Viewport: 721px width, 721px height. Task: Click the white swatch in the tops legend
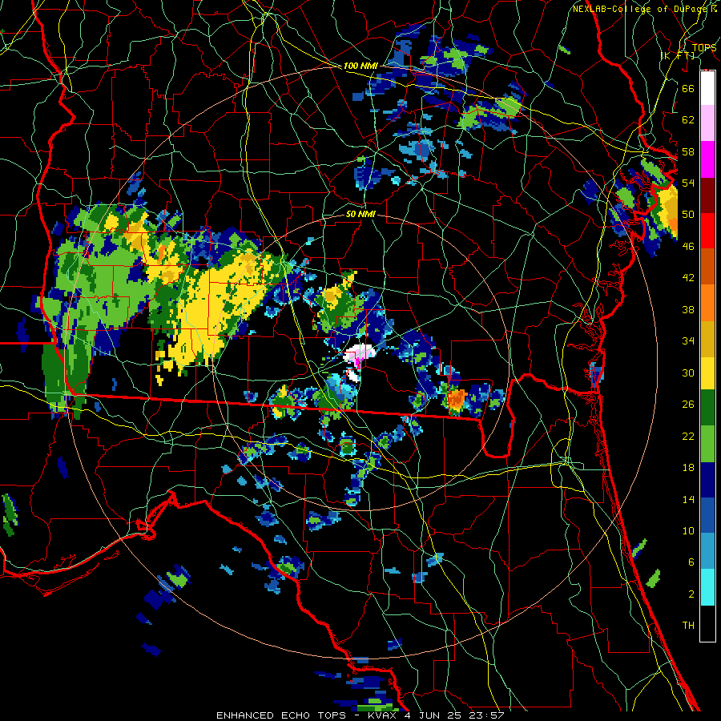pos(707,88)
